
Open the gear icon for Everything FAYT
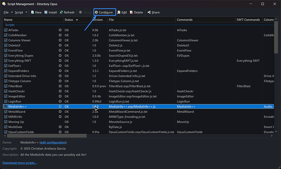point(60,61)
